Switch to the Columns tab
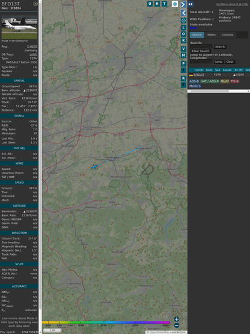This screenshot has width=250, height=334. click(228, 35)
